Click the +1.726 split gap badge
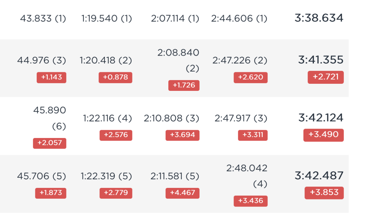Viewport: 370px width, 215px height. [x=184, y=85]
